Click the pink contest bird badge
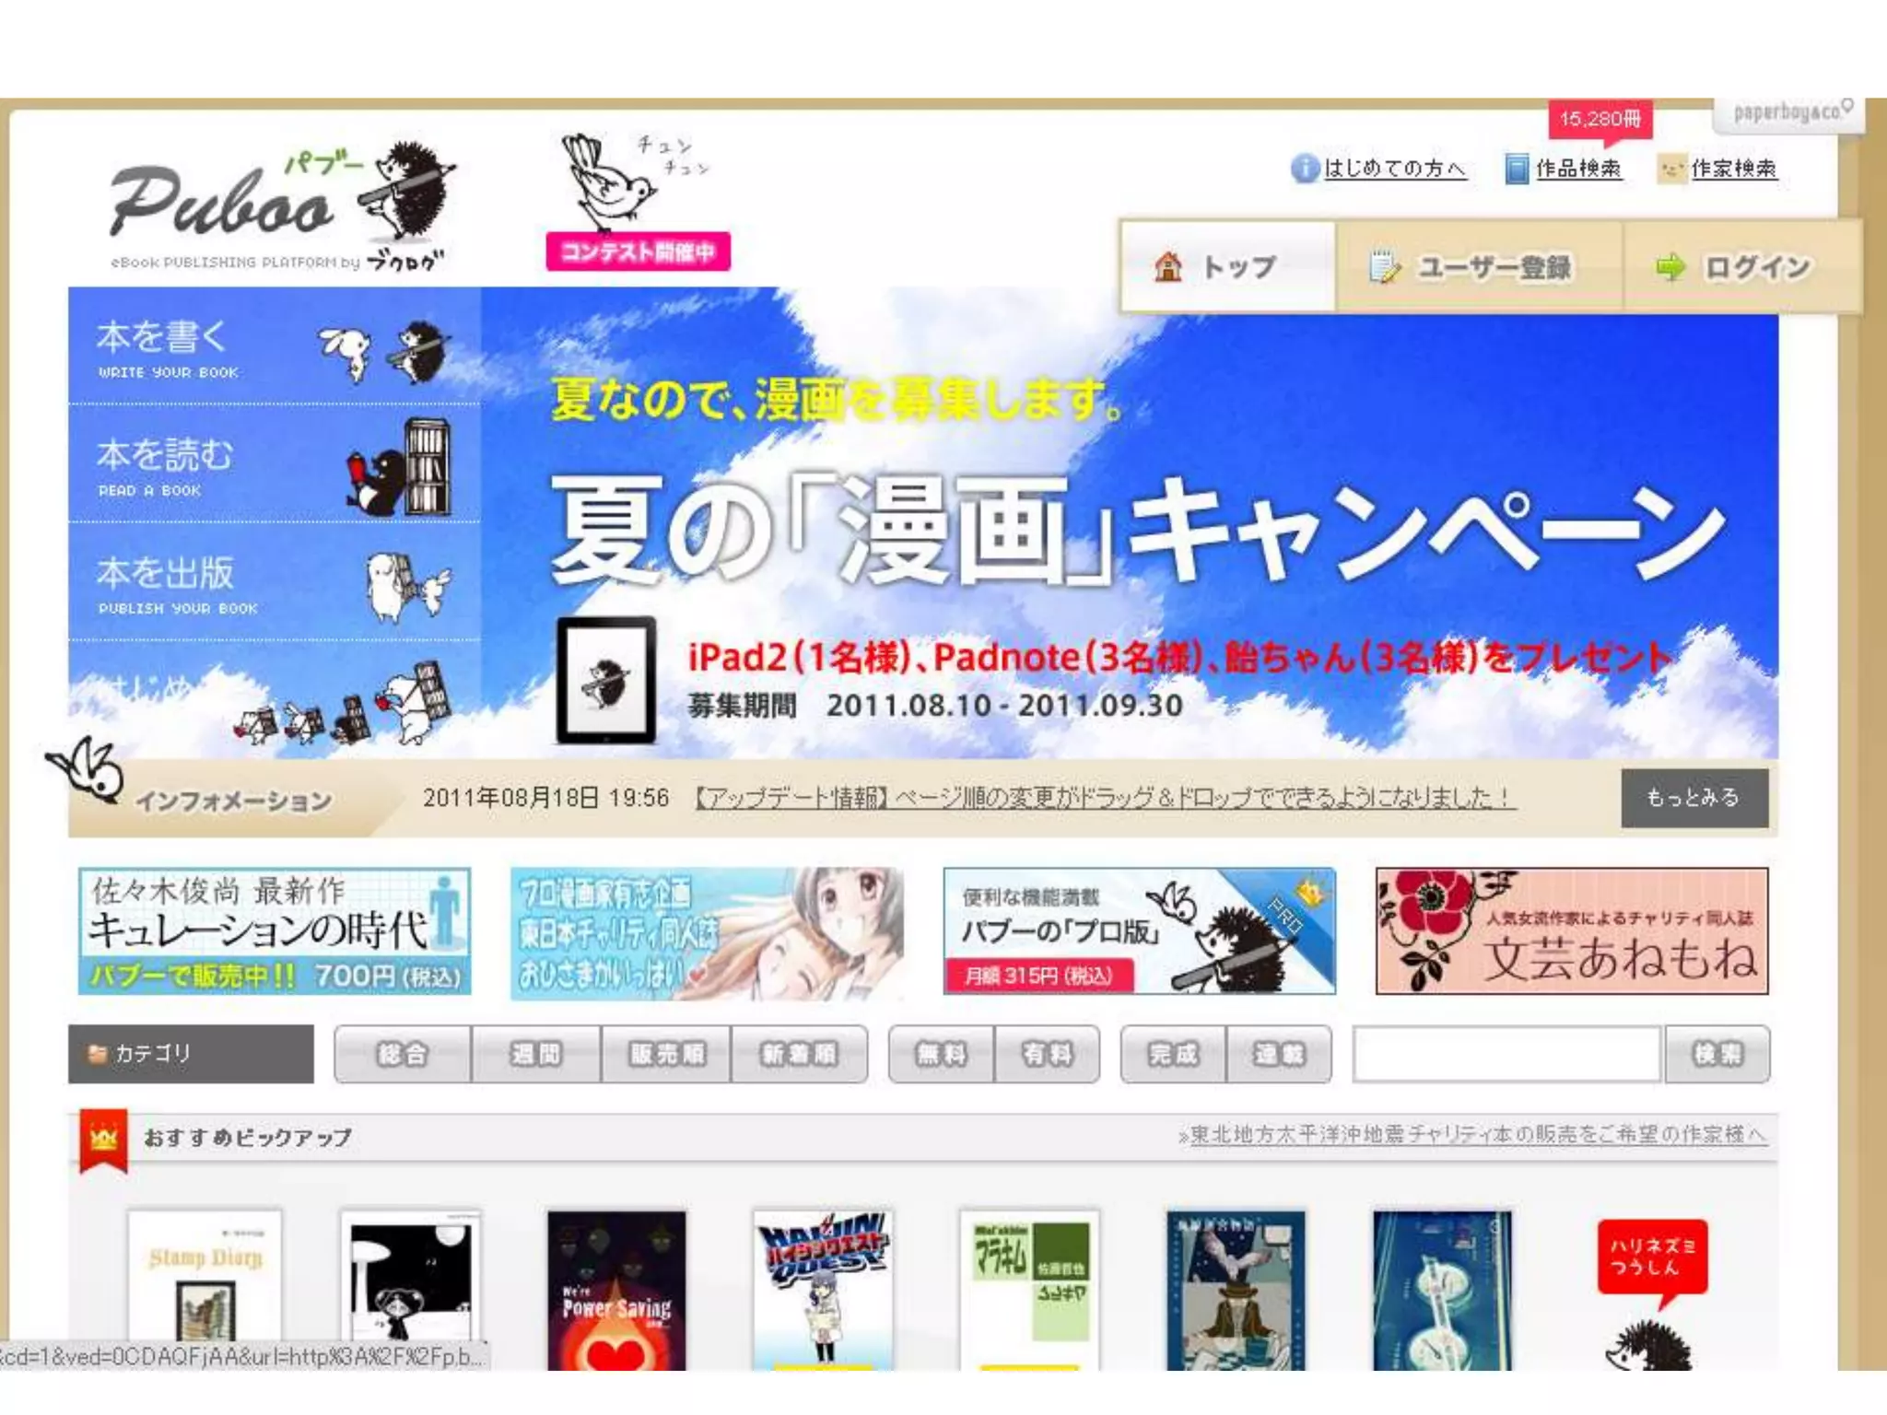The width and height of the screenshot is (1887, 1415). [638, 251]
